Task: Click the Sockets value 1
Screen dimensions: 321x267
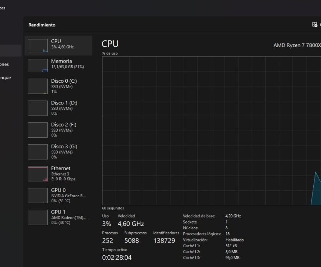Action: [x=226, y=222]
